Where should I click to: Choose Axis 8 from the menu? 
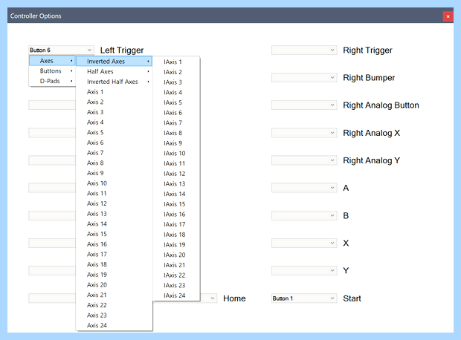coord(114,163)
